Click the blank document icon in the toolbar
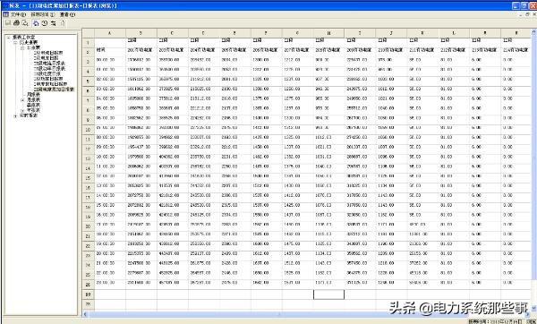 click(63, 23)
